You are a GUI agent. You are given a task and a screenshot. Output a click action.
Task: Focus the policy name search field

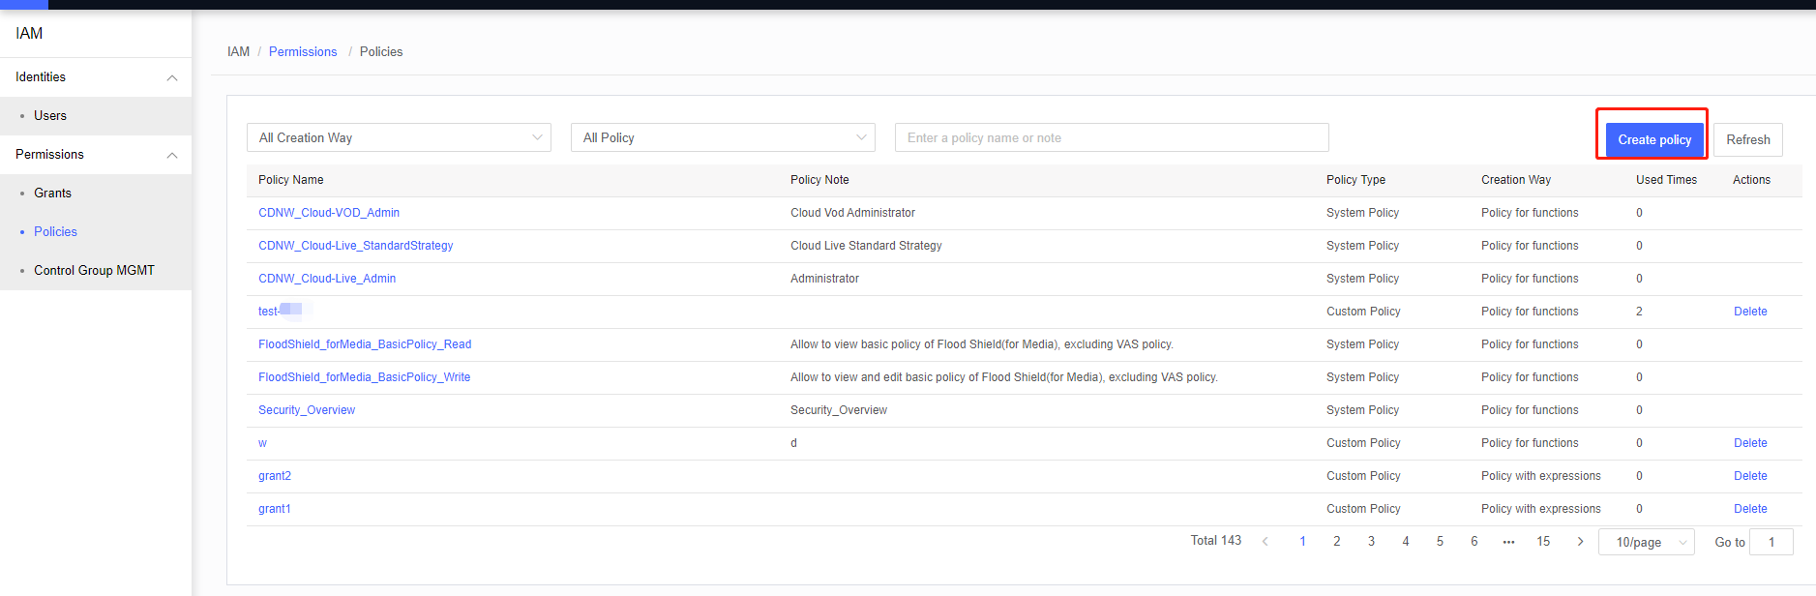1111,137
